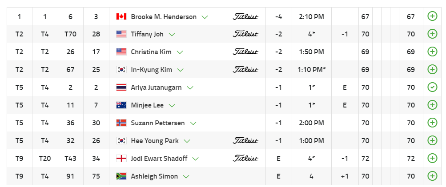Expand Ashleigh Simon's scorecard chevron
This screenshot has height=187, width=446.
(x=186, y=177)
